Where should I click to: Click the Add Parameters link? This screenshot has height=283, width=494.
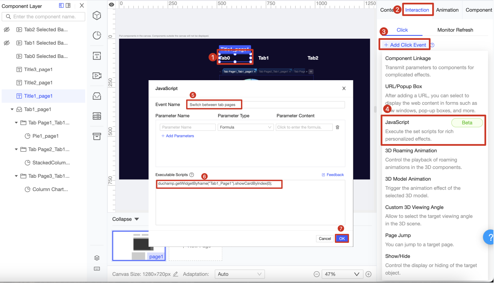178,136
